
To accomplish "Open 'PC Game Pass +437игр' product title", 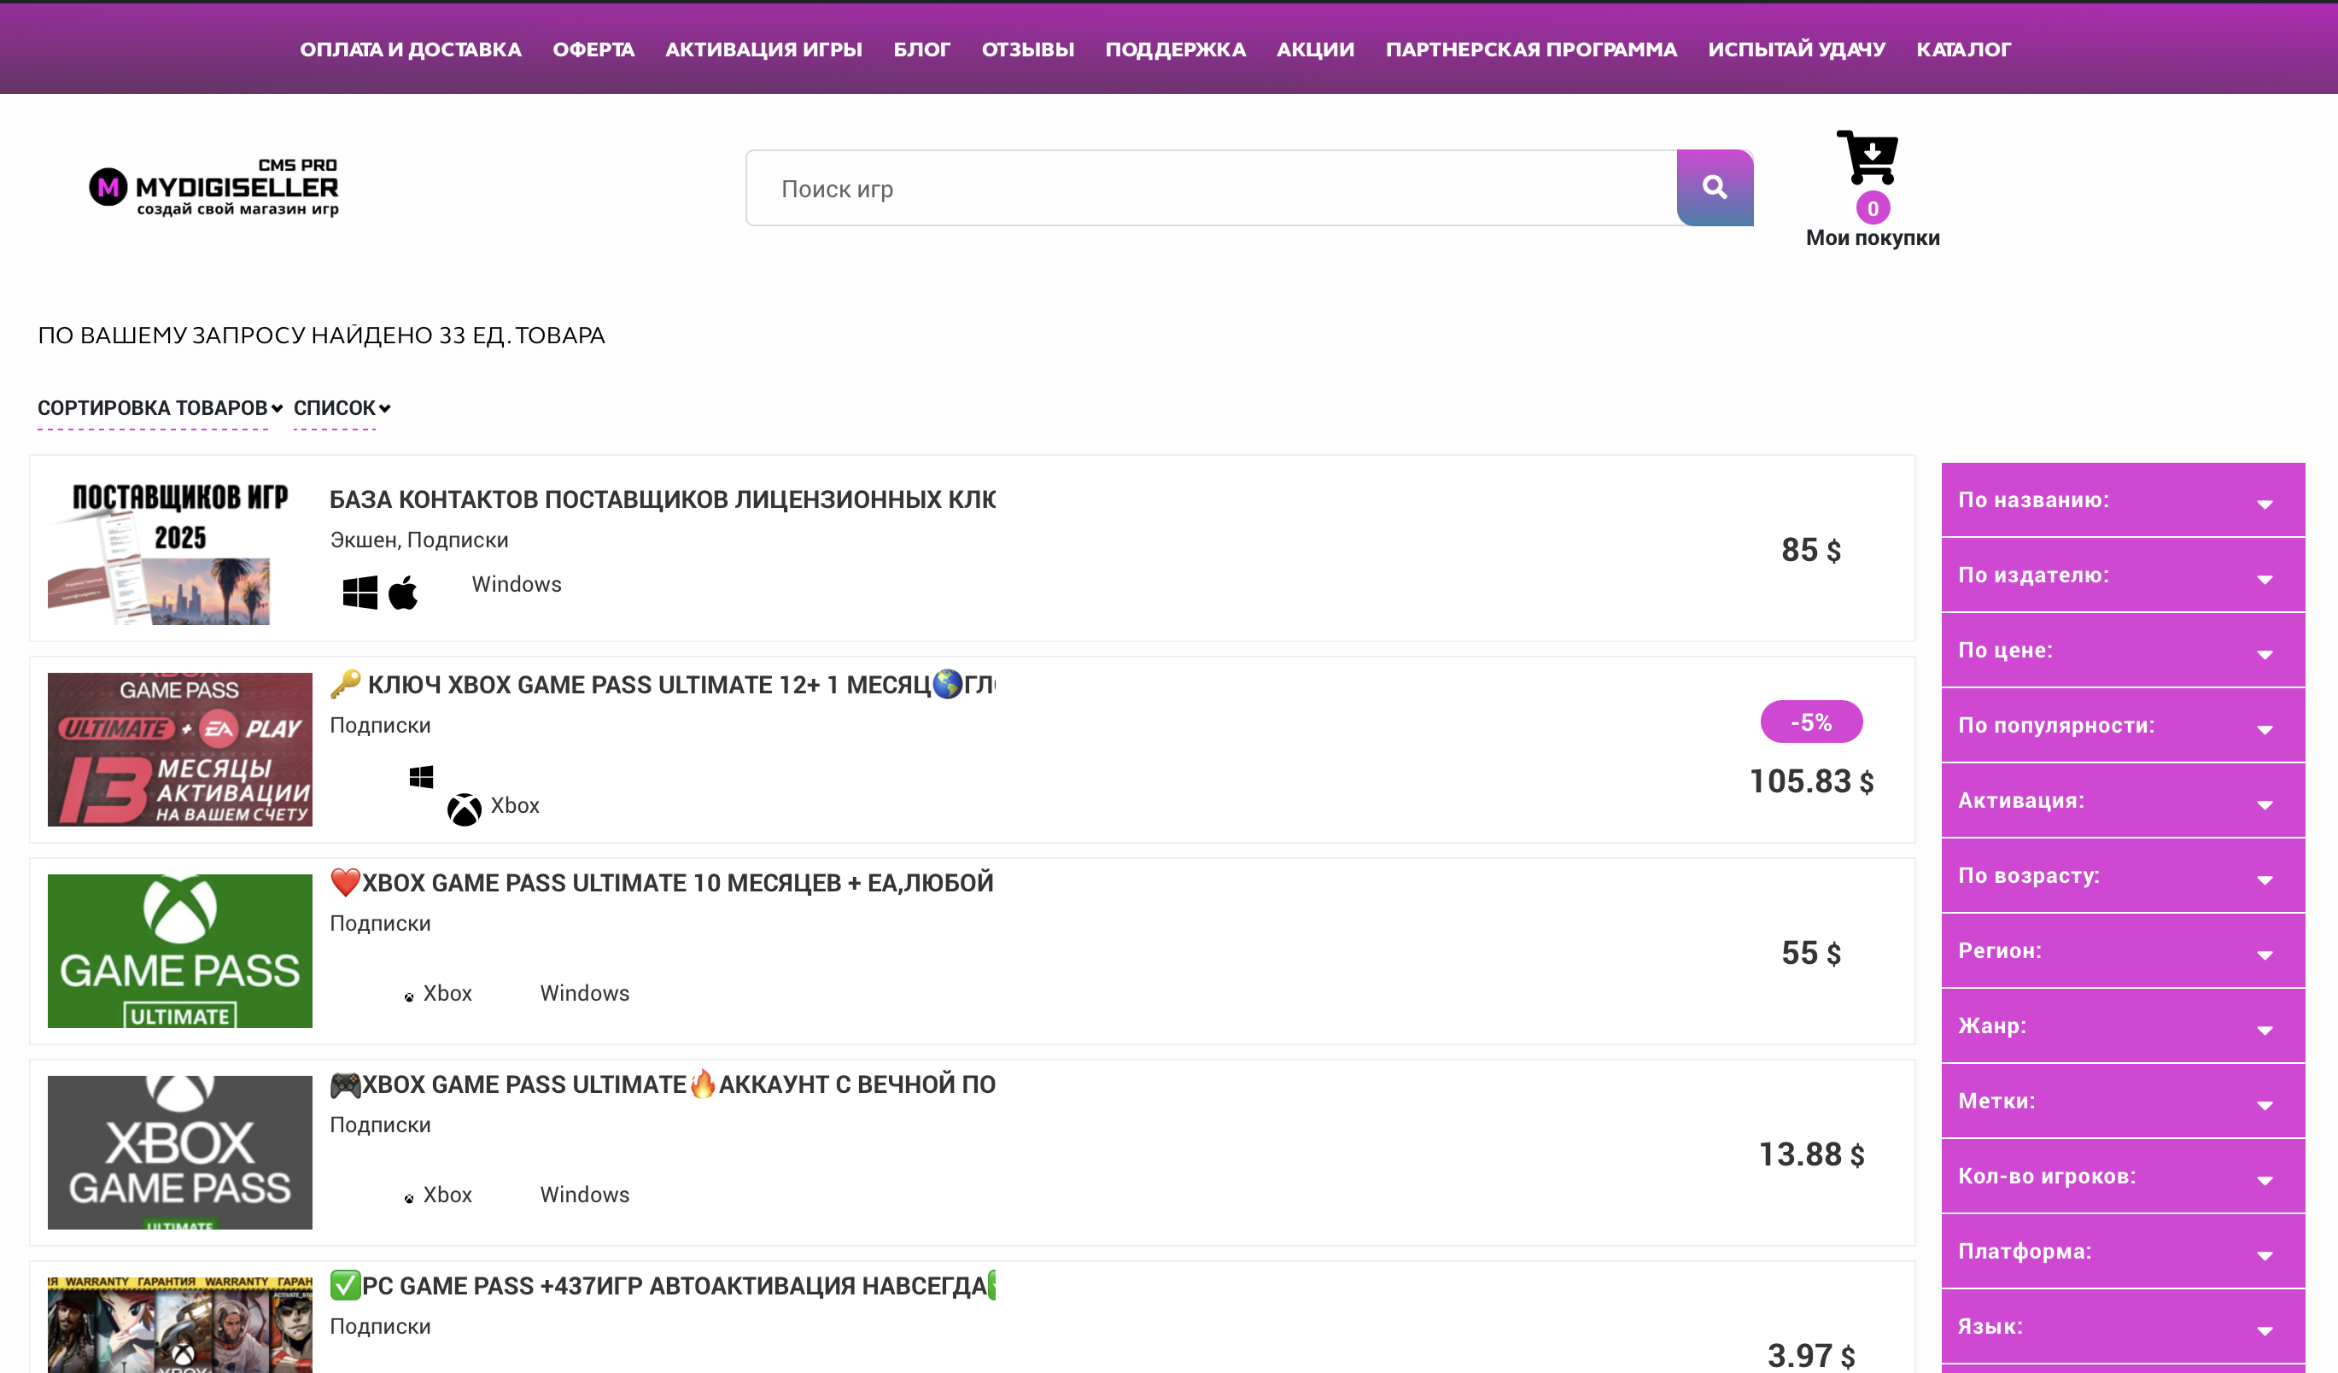I will click(663, 1285).
